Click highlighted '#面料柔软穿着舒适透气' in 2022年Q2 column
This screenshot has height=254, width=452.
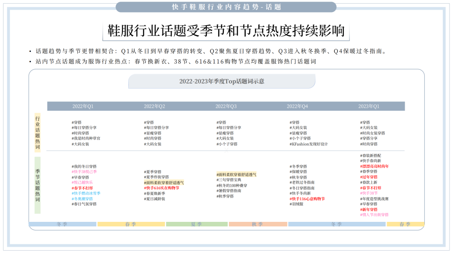(164, 183)
